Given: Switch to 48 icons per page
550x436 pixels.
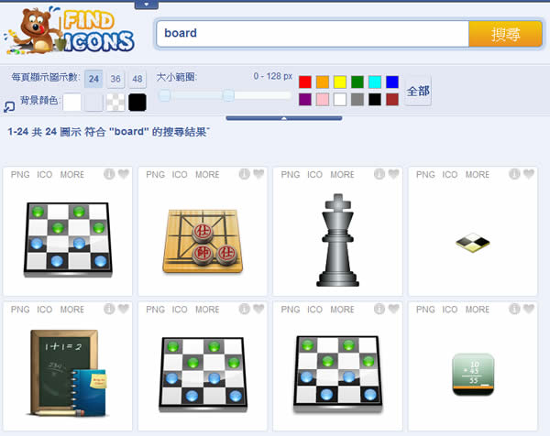Looking at the screenshot, I should point(137,80).
